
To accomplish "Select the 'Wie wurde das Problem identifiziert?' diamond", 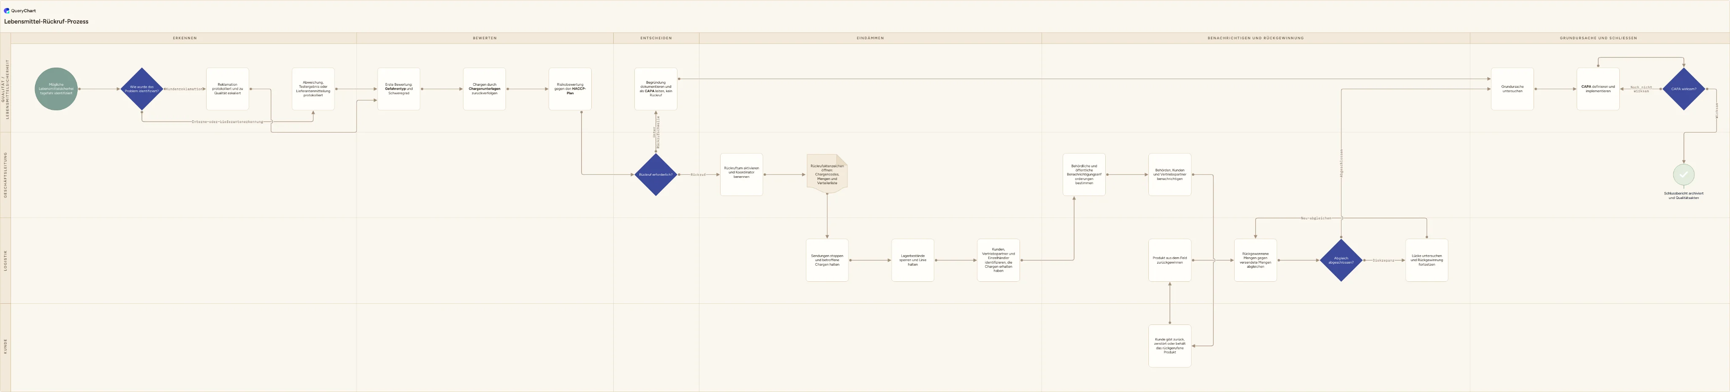I will coord(142,89).
